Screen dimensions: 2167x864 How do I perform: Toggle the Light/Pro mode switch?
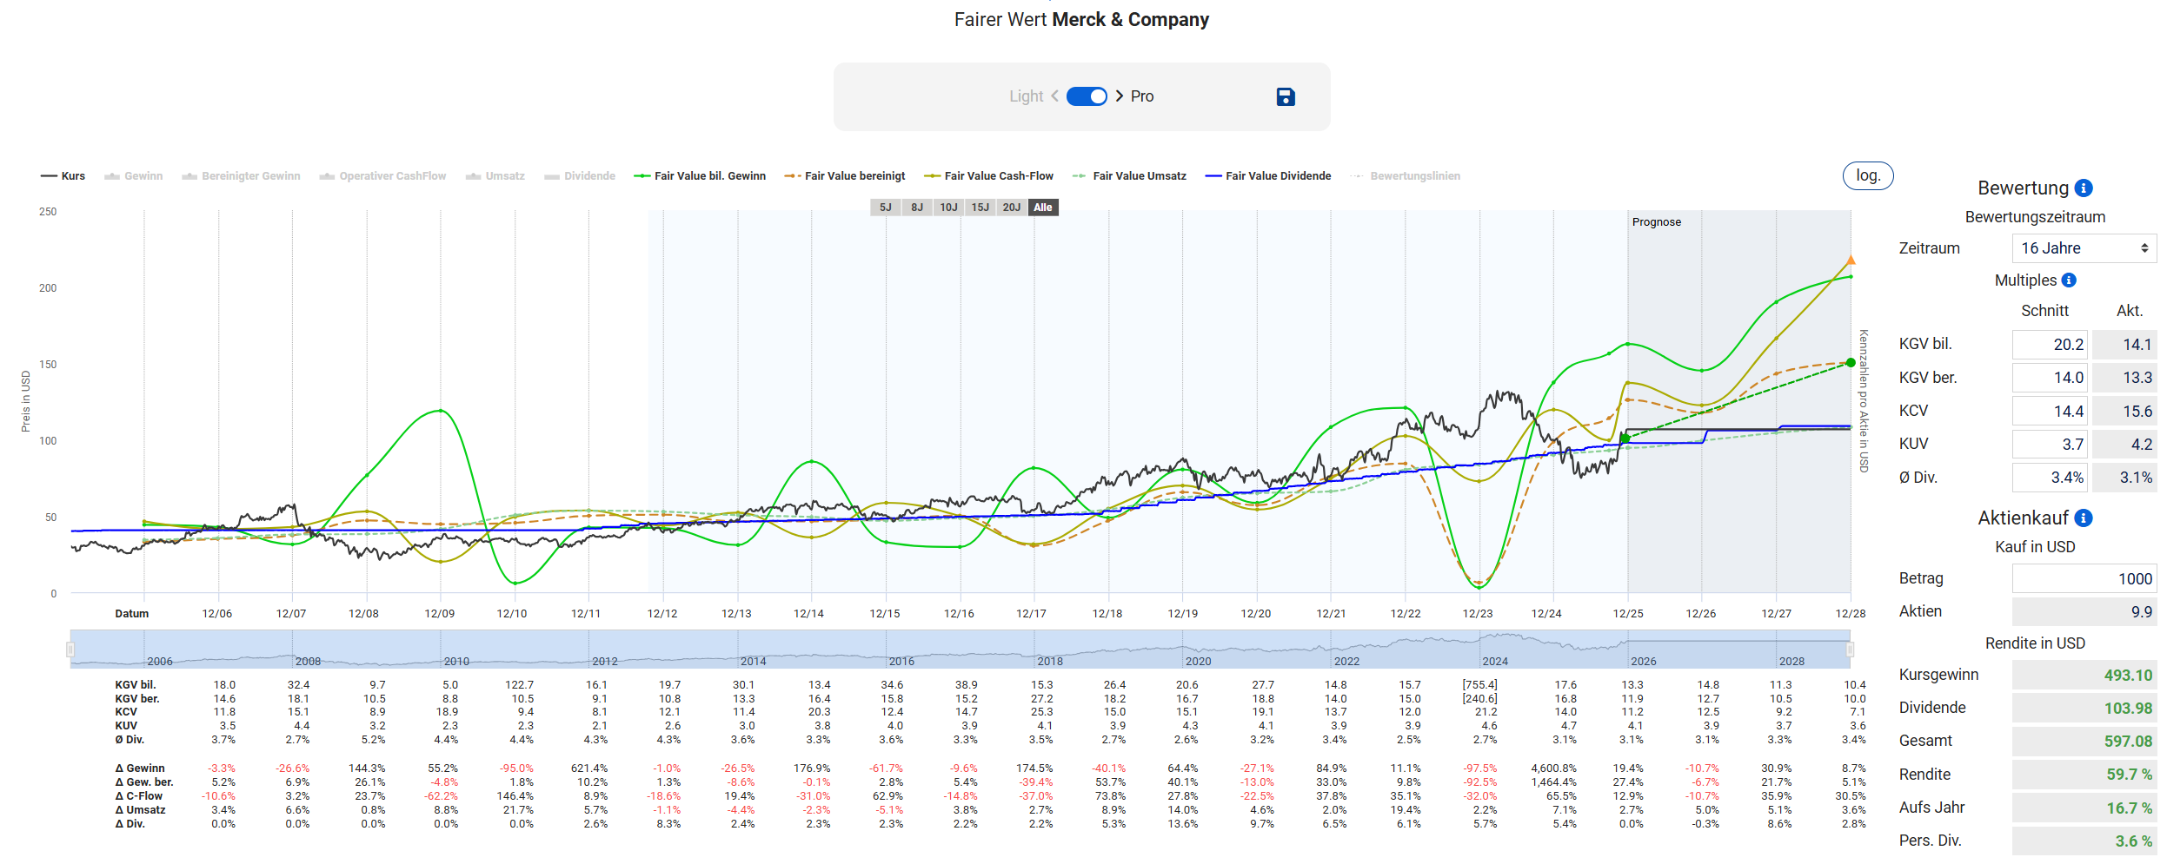coord(1087,96)
